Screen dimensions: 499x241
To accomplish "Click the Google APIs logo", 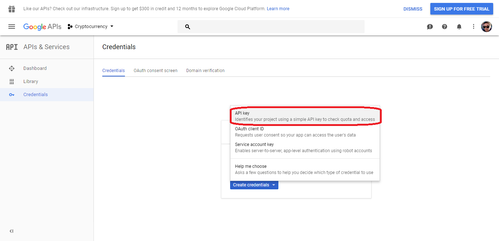I will point(42,27).
